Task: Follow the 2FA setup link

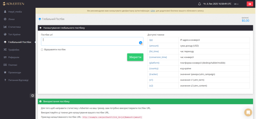Action: [x=152, y=11]
